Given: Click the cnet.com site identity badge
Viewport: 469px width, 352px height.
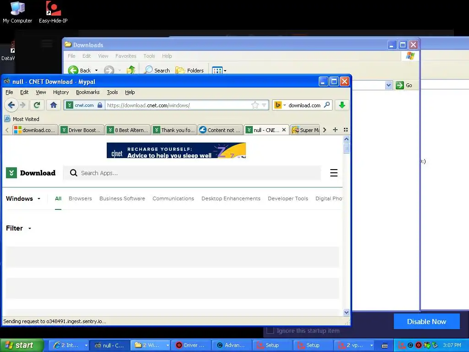Looking at the screenshot, I should [x=84, y=105].
